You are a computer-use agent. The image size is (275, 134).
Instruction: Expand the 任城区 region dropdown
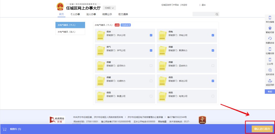[110, 8]
